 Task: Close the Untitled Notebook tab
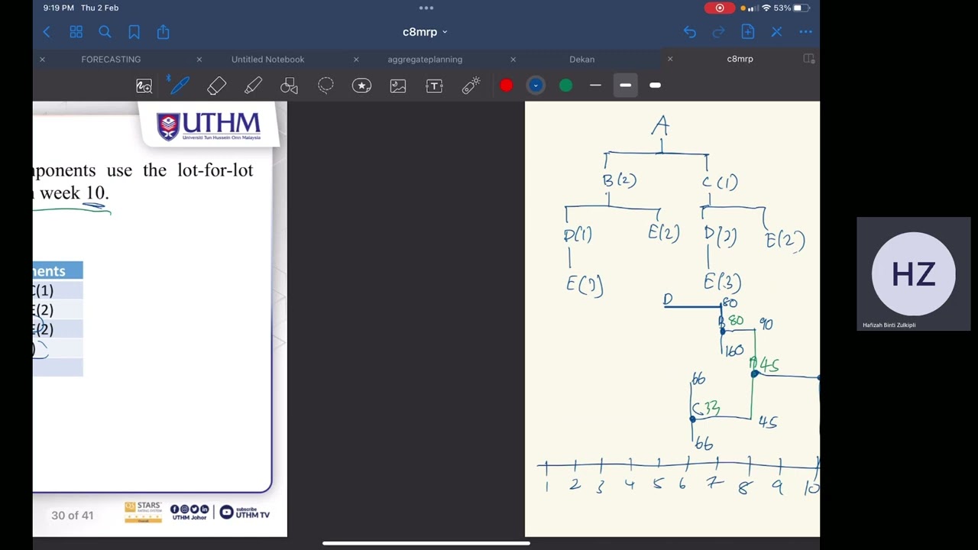tap(199, 59)
